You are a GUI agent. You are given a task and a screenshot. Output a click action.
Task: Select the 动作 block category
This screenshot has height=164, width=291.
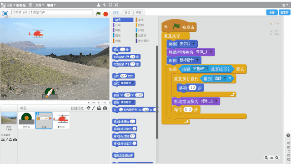coord(123,20)
